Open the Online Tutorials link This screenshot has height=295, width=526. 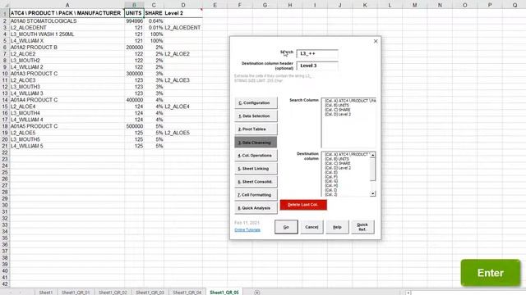pos(247,229)
